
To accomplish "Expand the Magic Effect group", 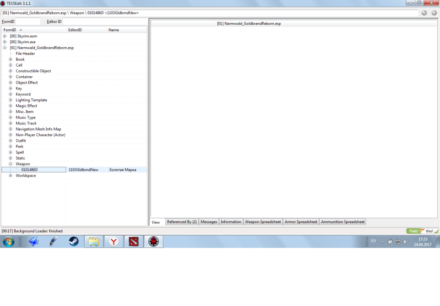I will [x=11, y=106].
